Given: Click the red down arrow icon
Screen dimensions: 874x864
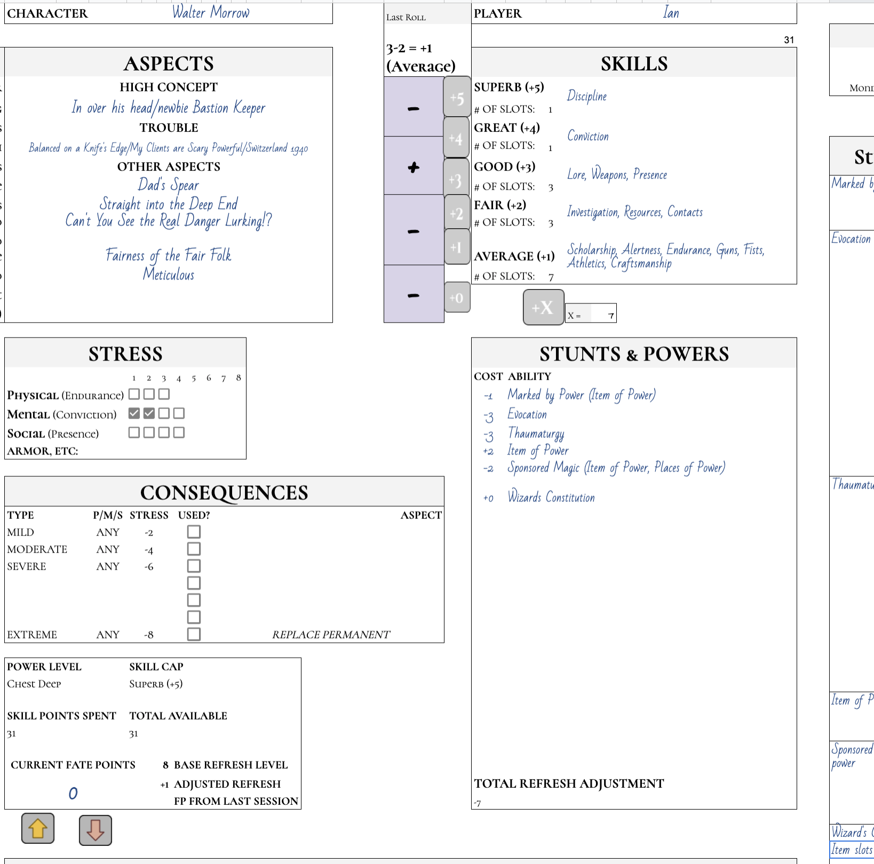Looking at the screenshot, I should (x=95, y=830).
